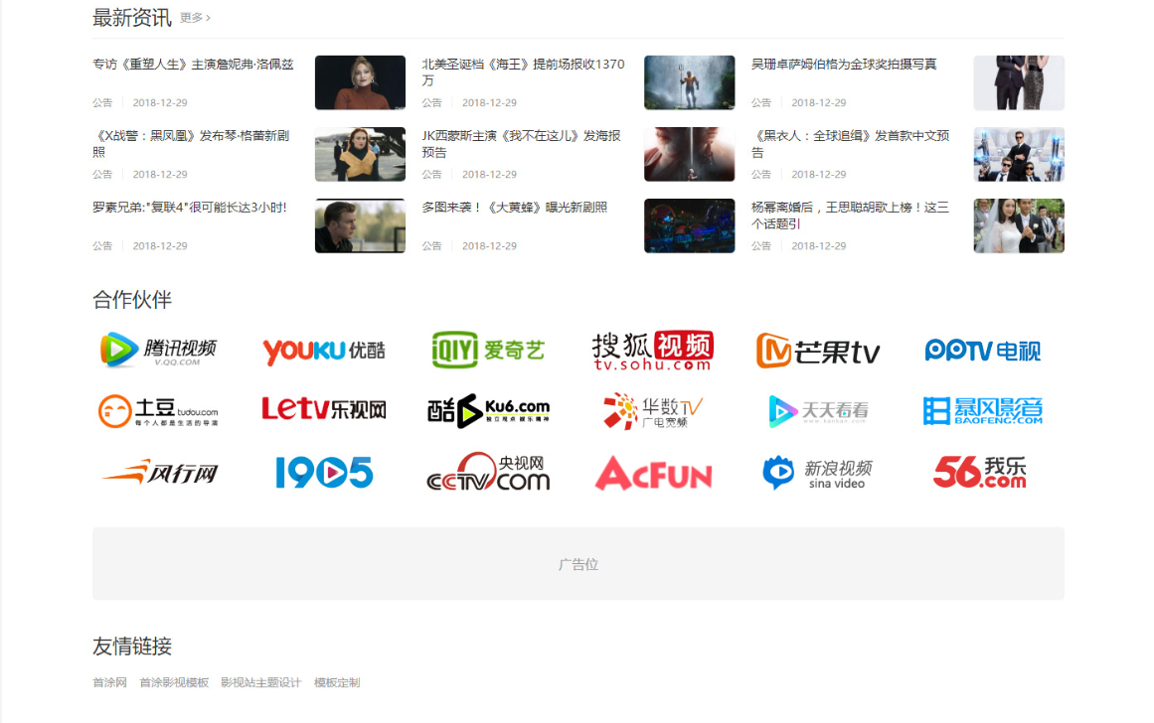Open the Sohu Video logo

tap(653, 351)
